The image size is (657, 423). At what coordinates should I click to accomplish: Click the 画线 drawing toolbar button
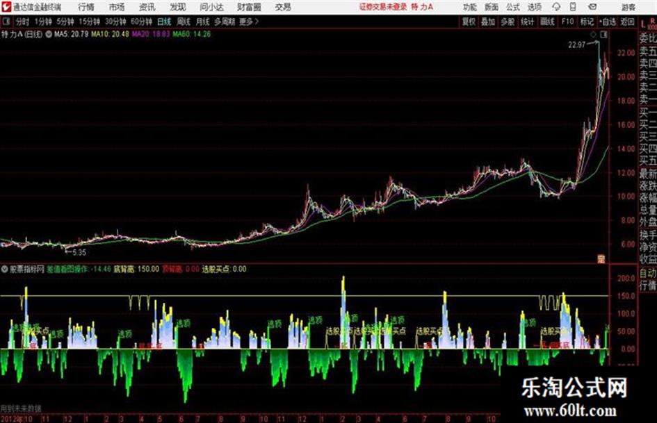click(x=547, y=22)
